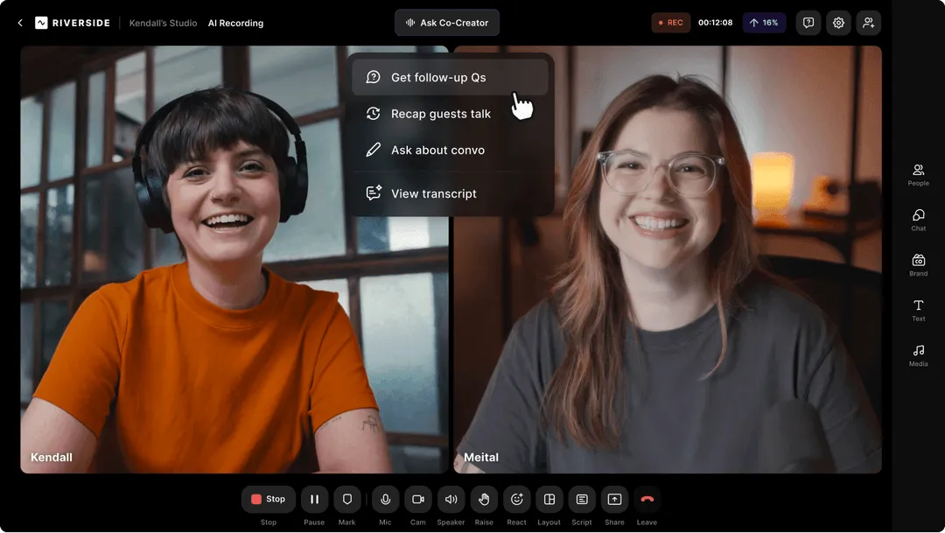Open the Text panel
The height and width of the screenshot is (533, 945).
pyautogui.click(x=918, y=311)
